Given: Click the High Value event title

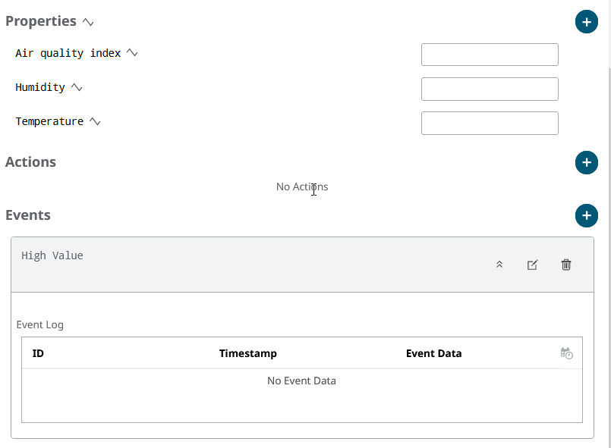Looking at the screenshot, I should 52,255.
